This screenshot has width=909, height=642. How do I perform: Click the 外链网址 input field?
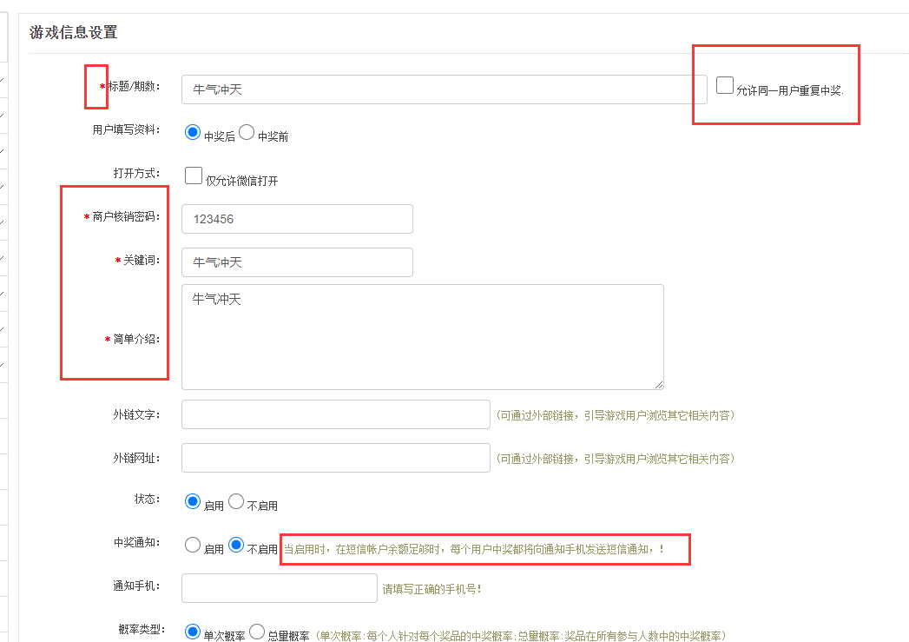click(x=335, y=458)
